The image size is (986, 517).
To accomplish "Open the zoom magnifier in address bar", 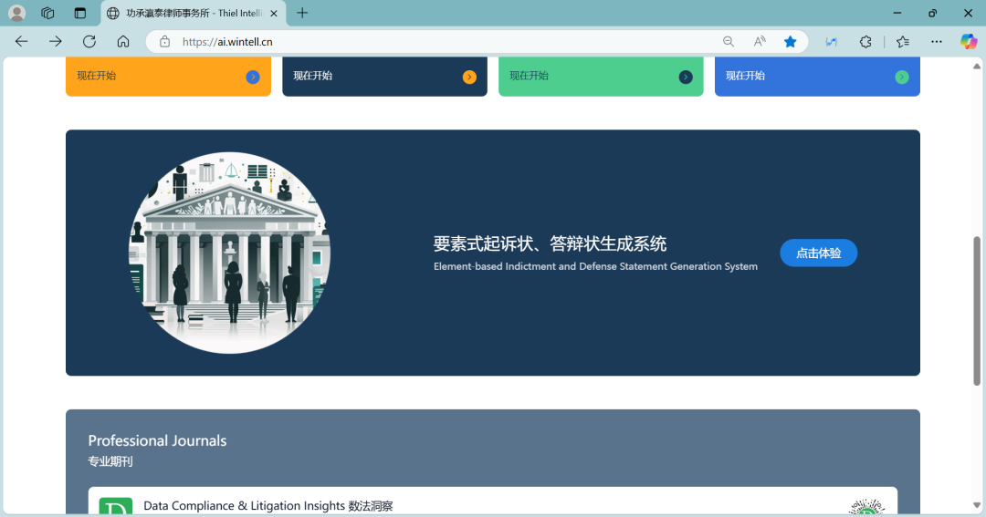I will [729, 41].
